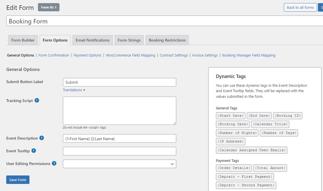Switch to the Email Notifications tab
Image resolution: width=323 pixels, height=191 pixels.
click(x=92, y=40)
